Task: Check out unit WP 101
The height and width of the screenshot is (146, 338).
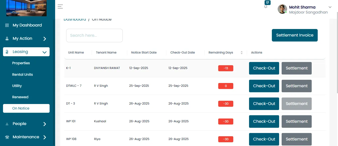Action: click(264, 121)
